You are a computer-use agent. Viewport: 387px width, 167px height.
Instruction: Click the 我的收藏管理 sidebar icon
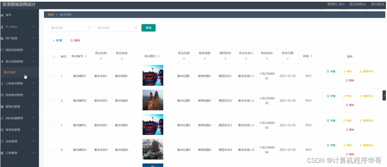coord(2,118)
